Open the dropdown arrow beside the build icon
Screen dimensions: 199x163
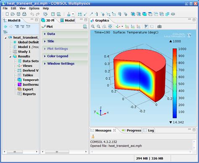click(73, 14)
